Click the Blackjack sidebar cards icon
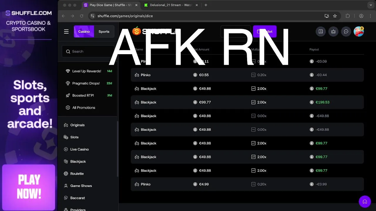 (66, 161)
